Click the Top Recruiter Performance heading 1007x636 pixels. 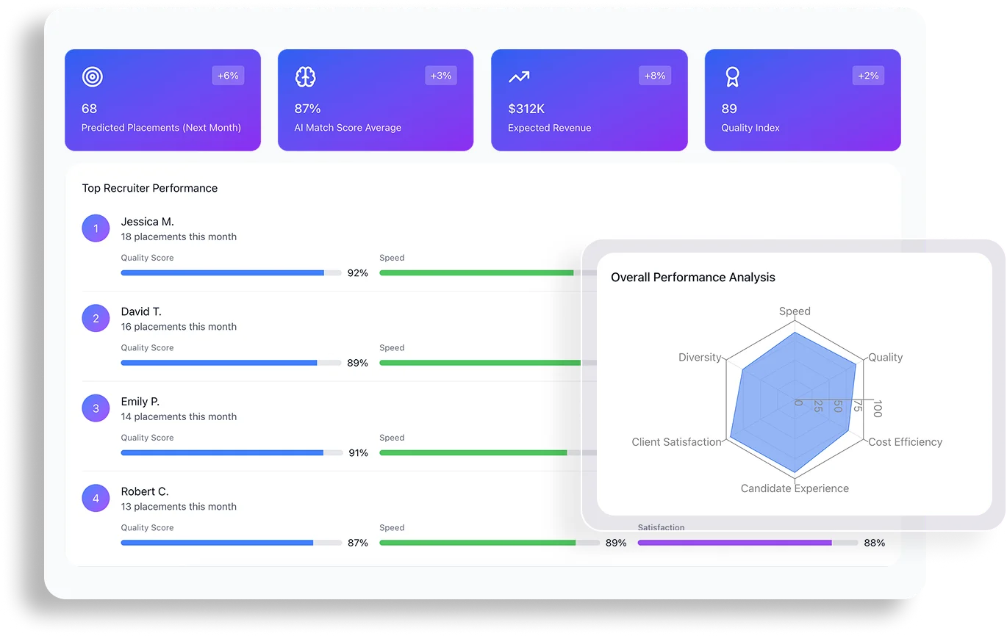tap(150, 188)
